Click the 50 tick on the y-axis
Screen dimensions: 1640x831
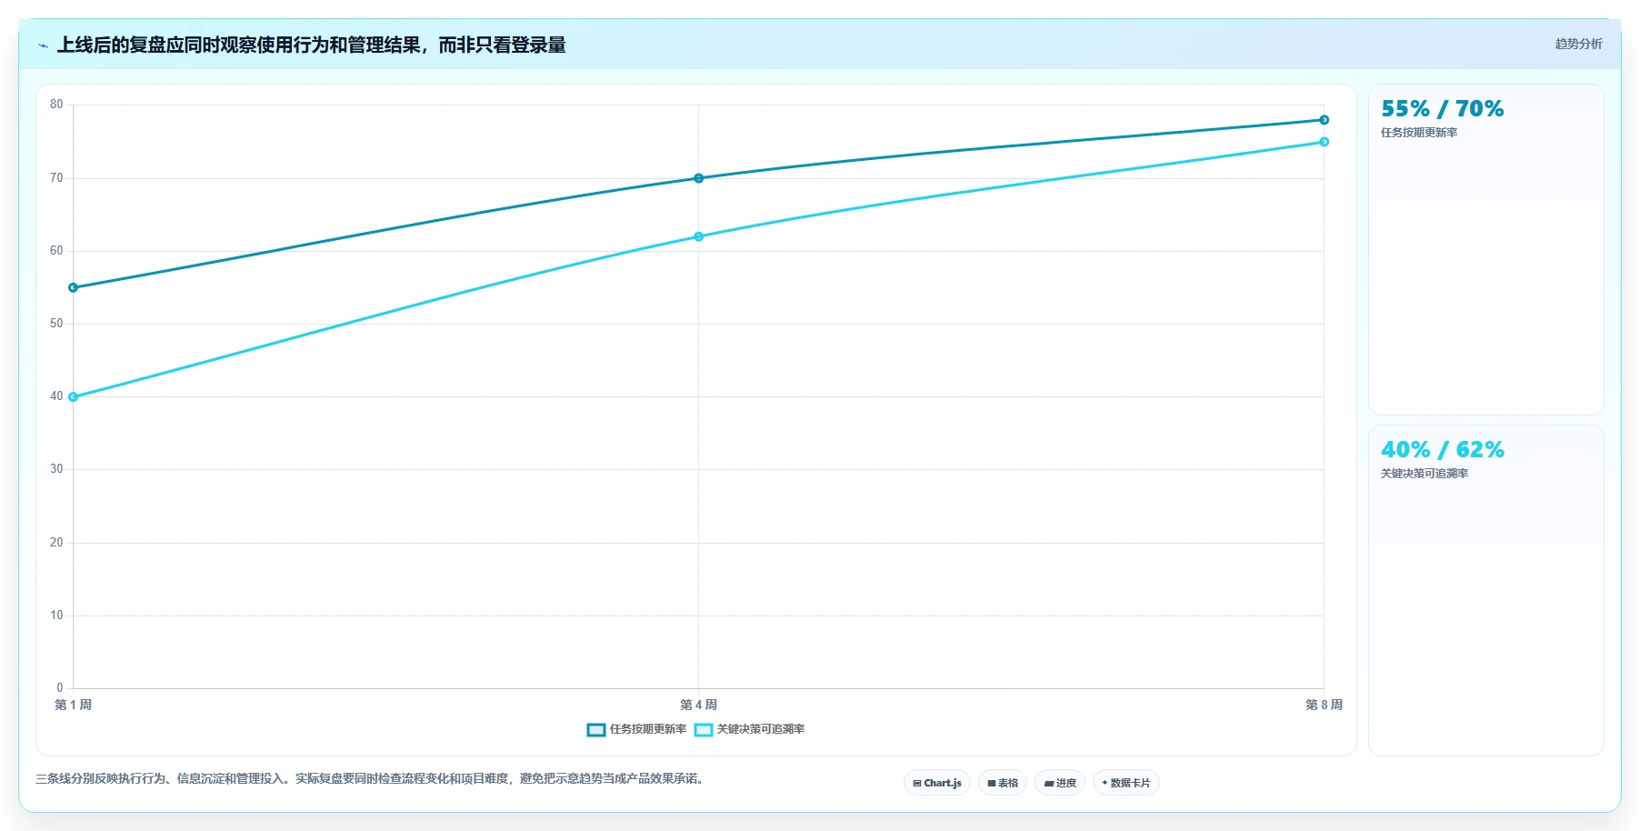[56, 324]
